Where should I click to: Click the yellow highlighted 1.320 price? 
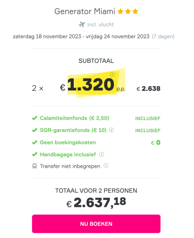click(x=91, y=84)
